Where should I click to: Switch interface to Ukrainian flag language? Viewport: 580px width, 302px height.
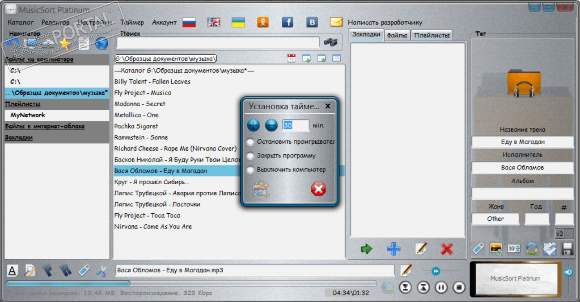pyautogui.click(x=238, y=22)
